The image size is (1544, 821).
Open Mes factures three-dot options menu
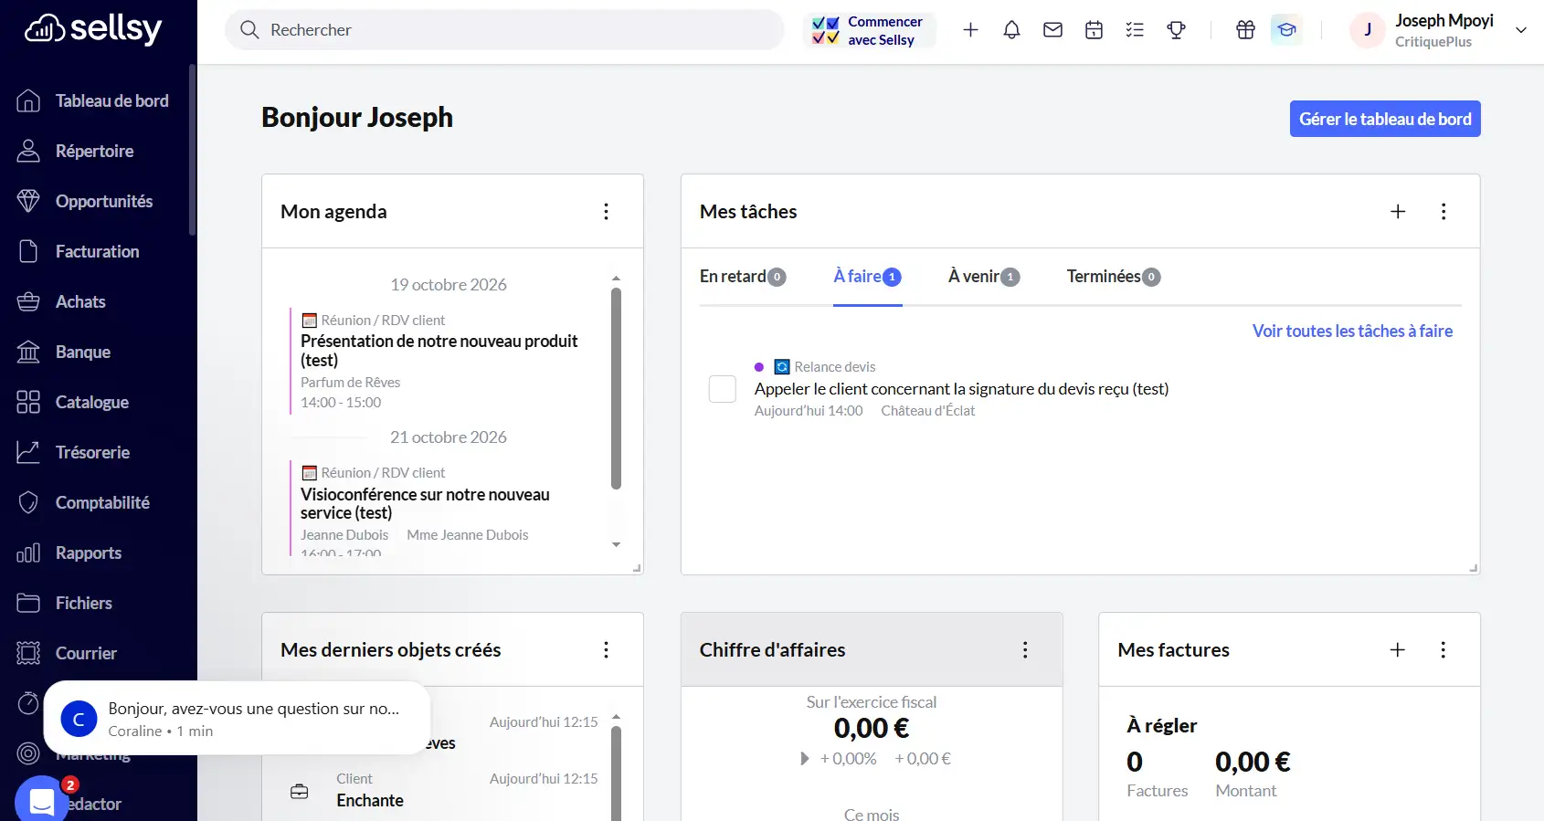click(x=1444, y=650)
